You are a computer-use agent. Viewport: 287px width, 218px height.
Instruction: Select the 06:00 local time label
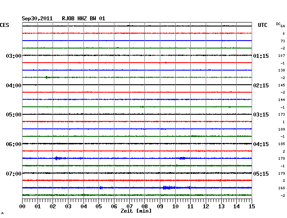pos(14,144)
